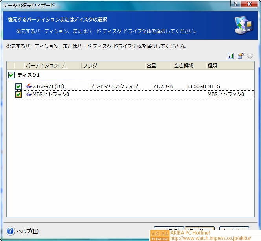This screenshot has width=261, height=241.
Task: Click the grayed information icon
Action: (x=250, y=56)
